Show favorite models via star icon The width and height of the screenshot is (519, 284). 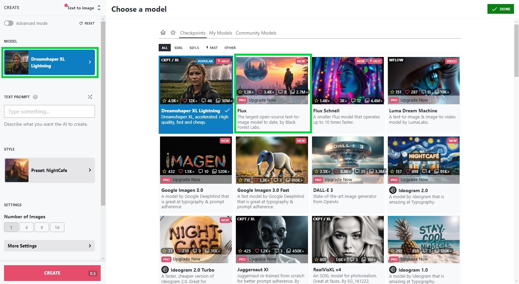pos(173,33)
